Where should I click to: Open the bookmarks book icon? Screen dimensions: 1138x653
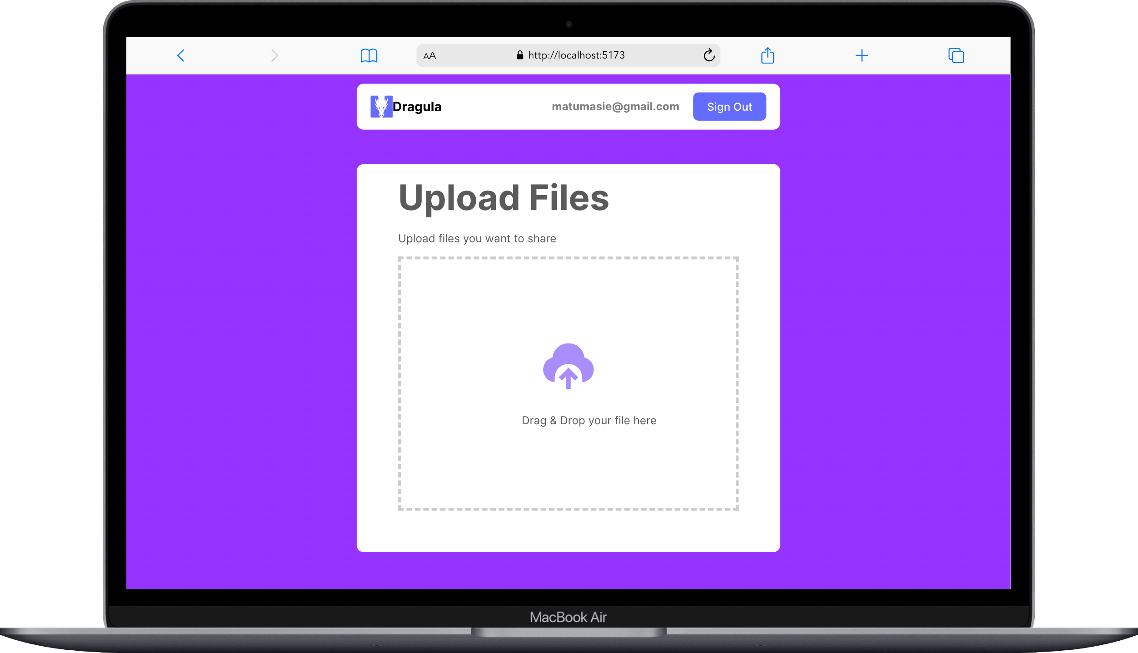[x=369, y=56]
